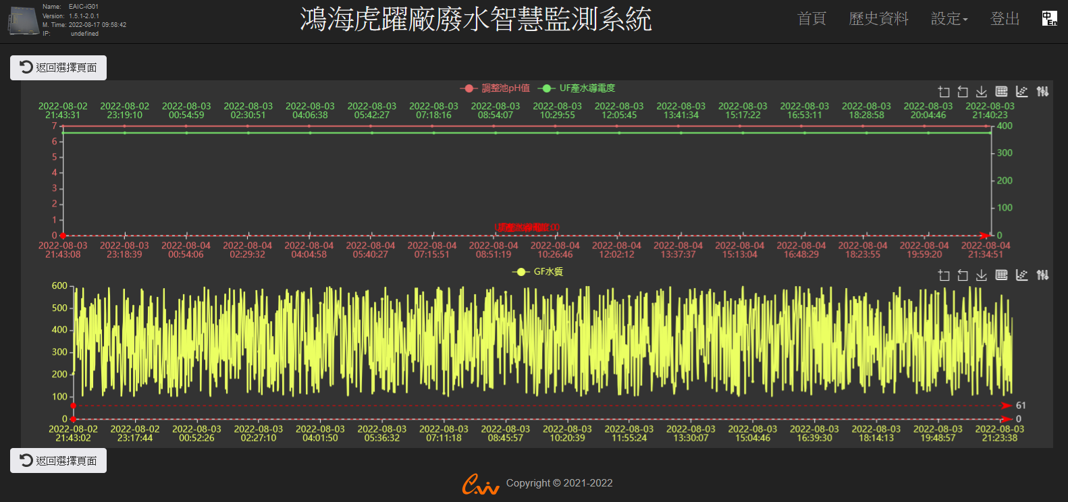
Task: Click the red threshold marker labeled 61
Action: click(1021, 406)
